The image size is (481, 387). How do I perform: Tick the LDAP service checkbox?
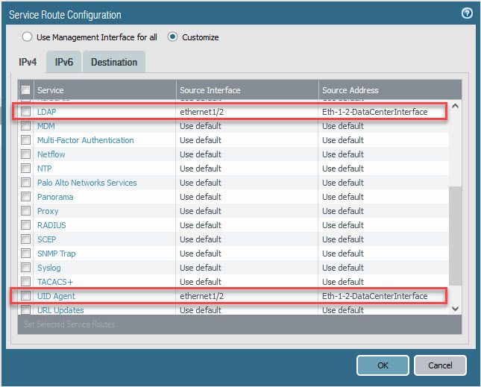point(25,112)
